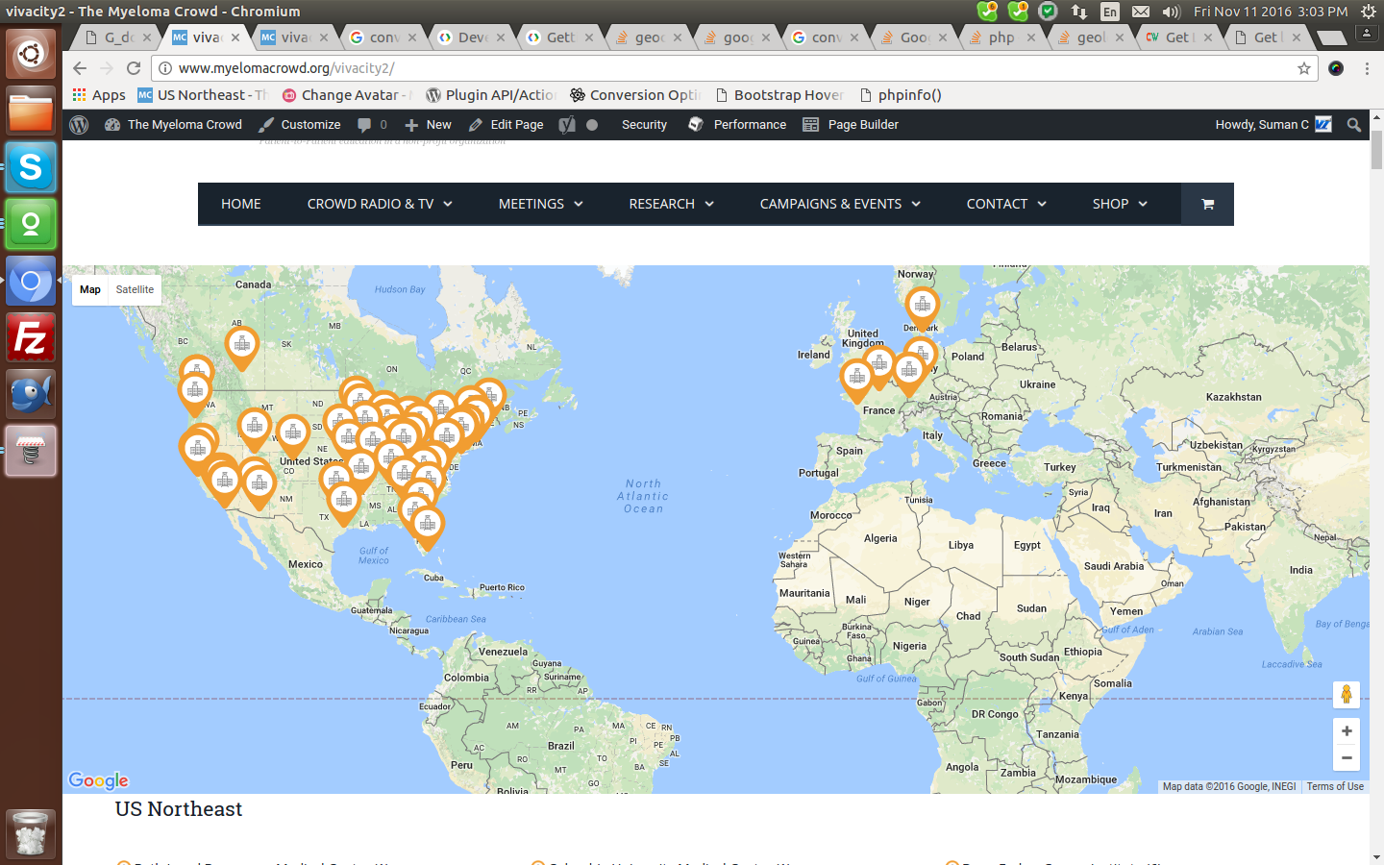Click the US Northeast section heading
1384x865 pixels.
179,809
